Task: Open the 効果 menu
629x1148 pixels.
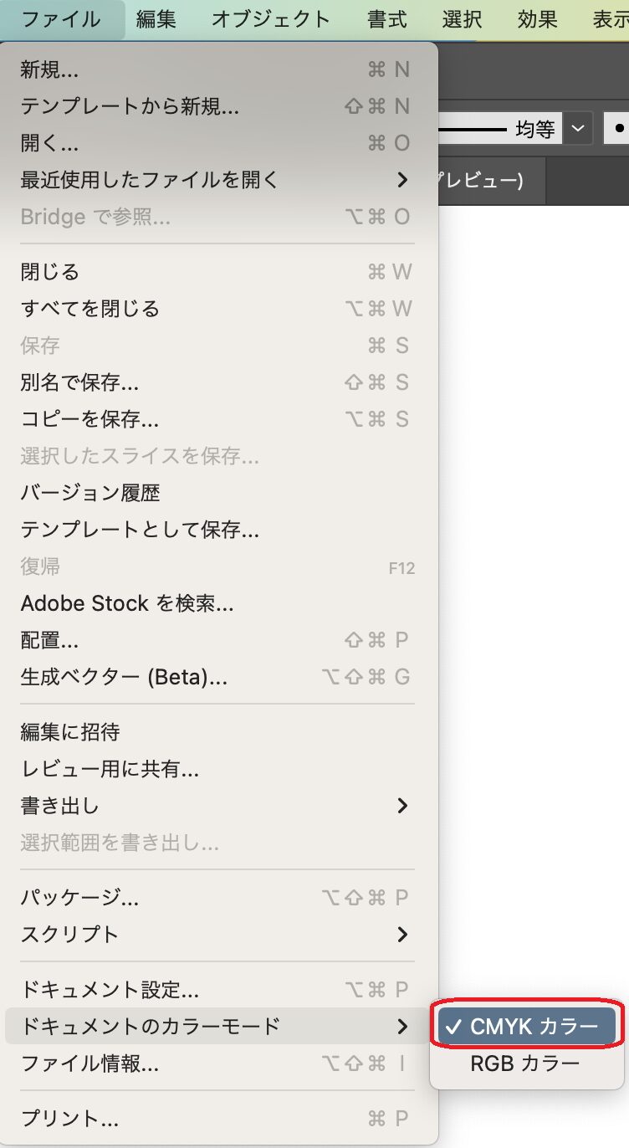Action: [x=537, y=19]
